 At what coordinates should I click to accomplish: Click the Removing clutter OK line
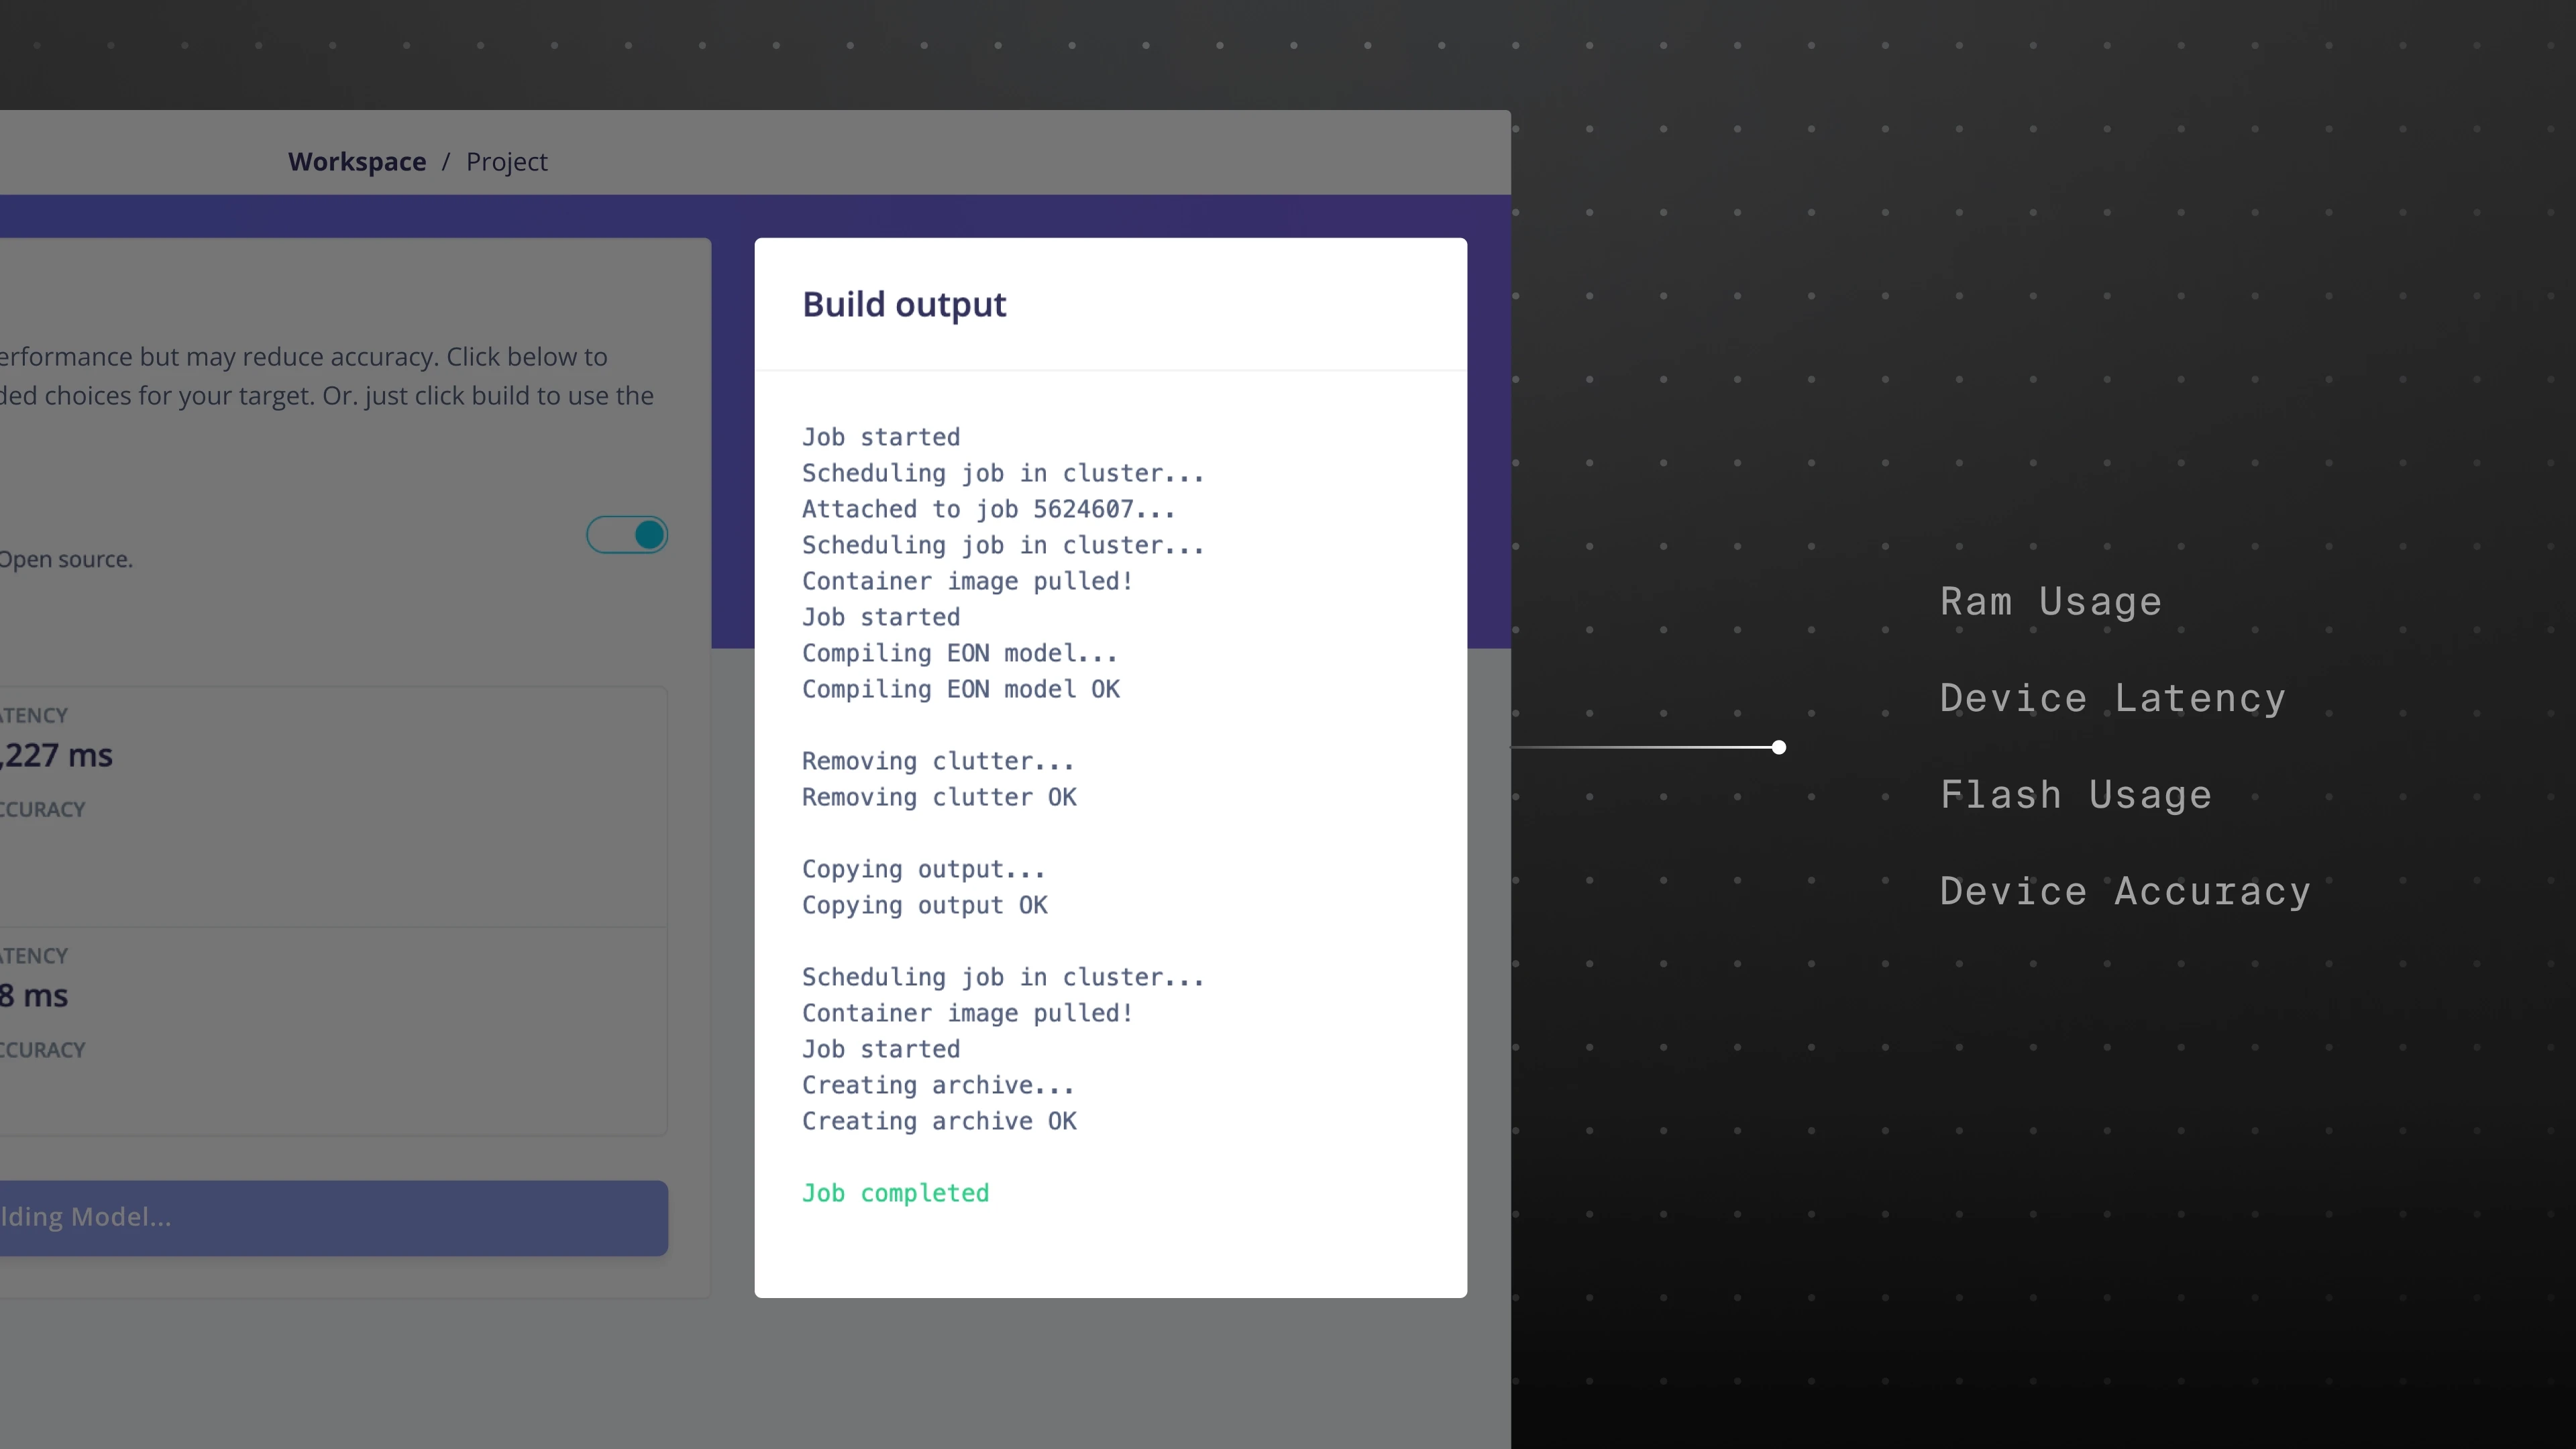pyautogui.click(x=939, y=797)
